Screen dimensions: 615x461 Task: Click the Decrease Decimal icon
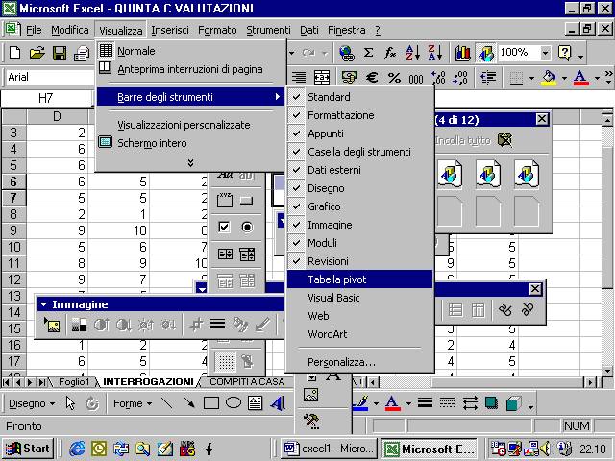click(x=460, y=77)
